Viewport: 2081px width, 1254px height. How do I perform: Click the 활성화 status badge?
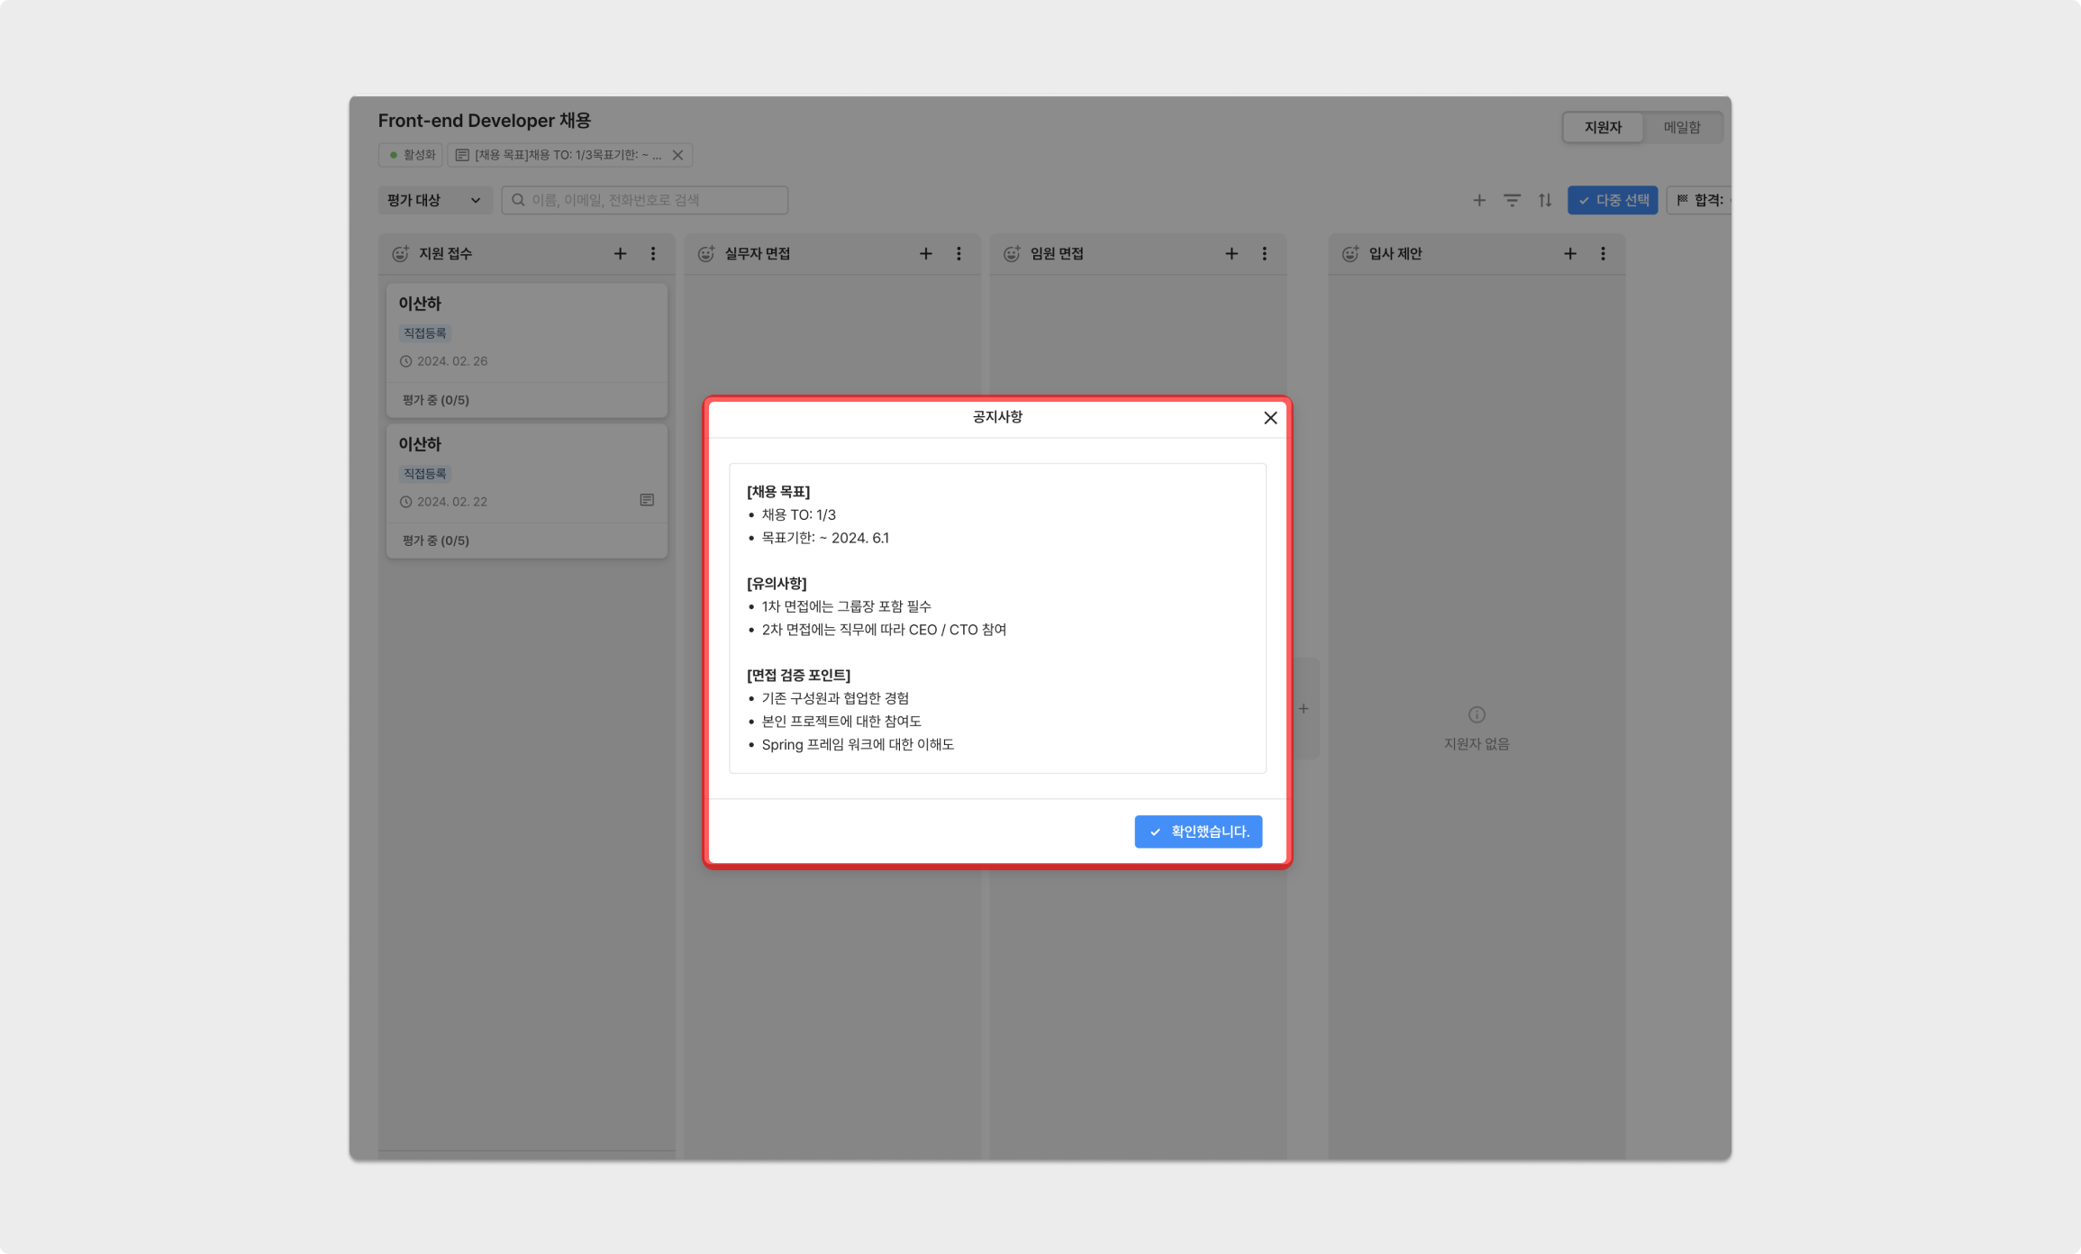click(412, 155)
